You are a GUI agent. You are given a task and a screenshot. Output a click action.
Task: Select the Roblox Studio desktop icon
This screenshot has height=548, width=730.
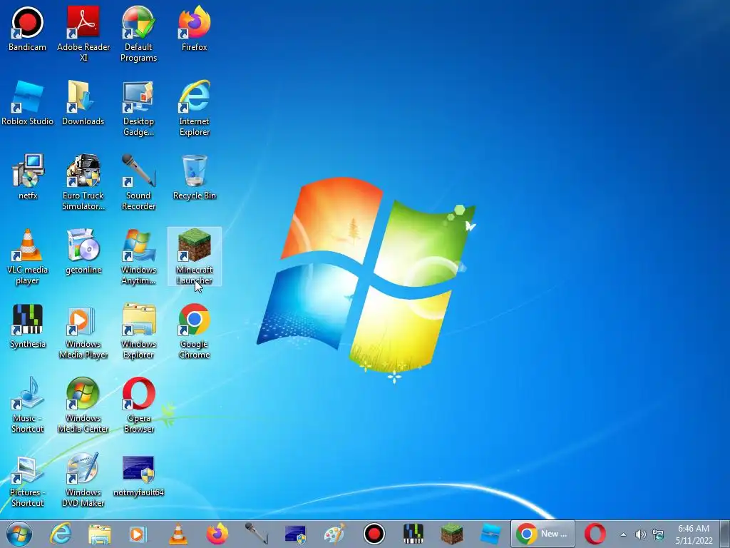[27, 103]
